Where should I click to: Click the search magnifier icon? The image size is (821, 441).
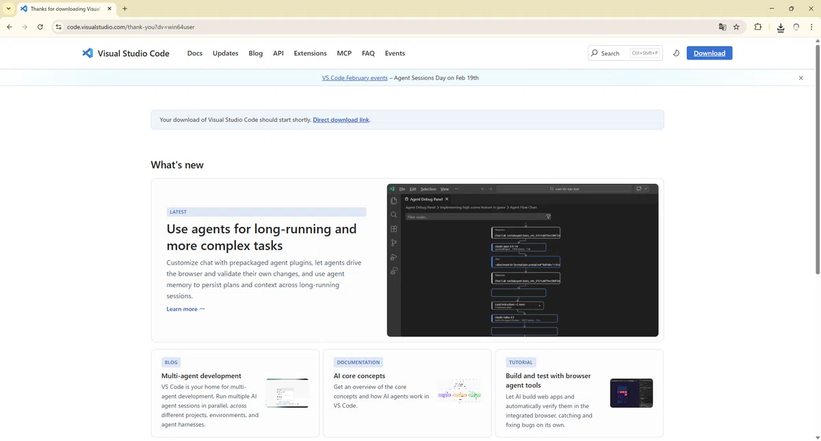pos(595,53)
